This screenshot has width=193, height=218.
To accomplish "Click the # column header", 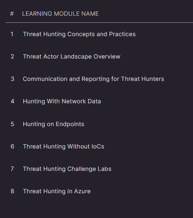I will click(12, 14).
